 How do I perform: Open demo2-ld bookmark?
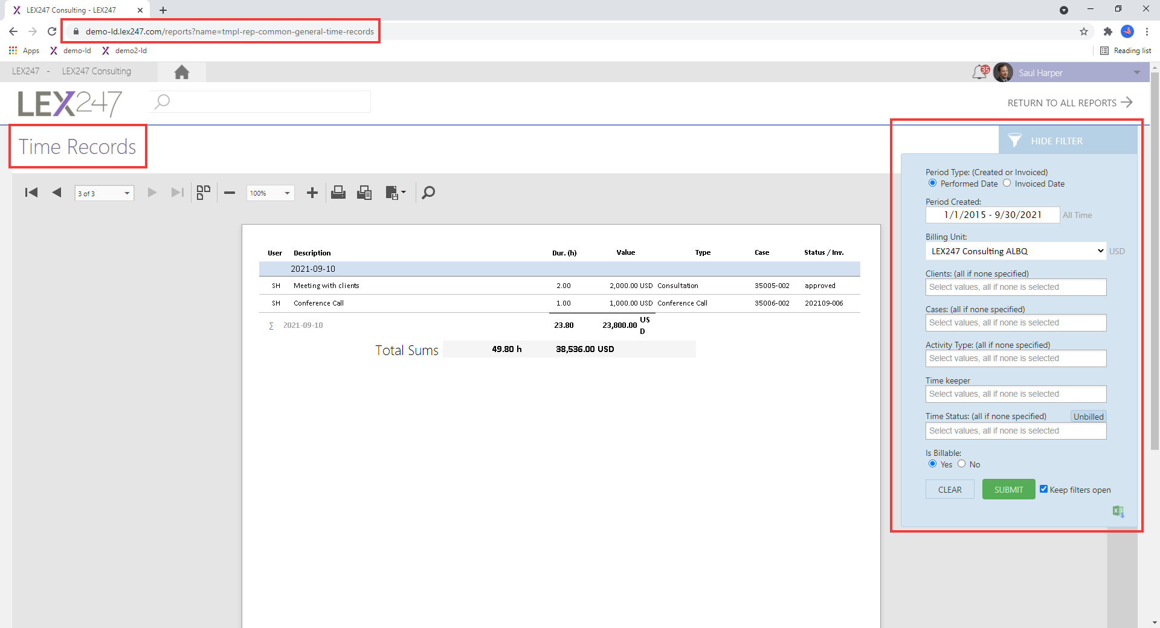coord(124,51)
